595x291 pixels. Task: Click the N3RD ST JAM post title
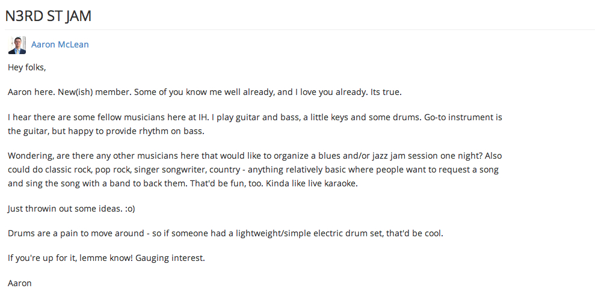tap(48, 16)
